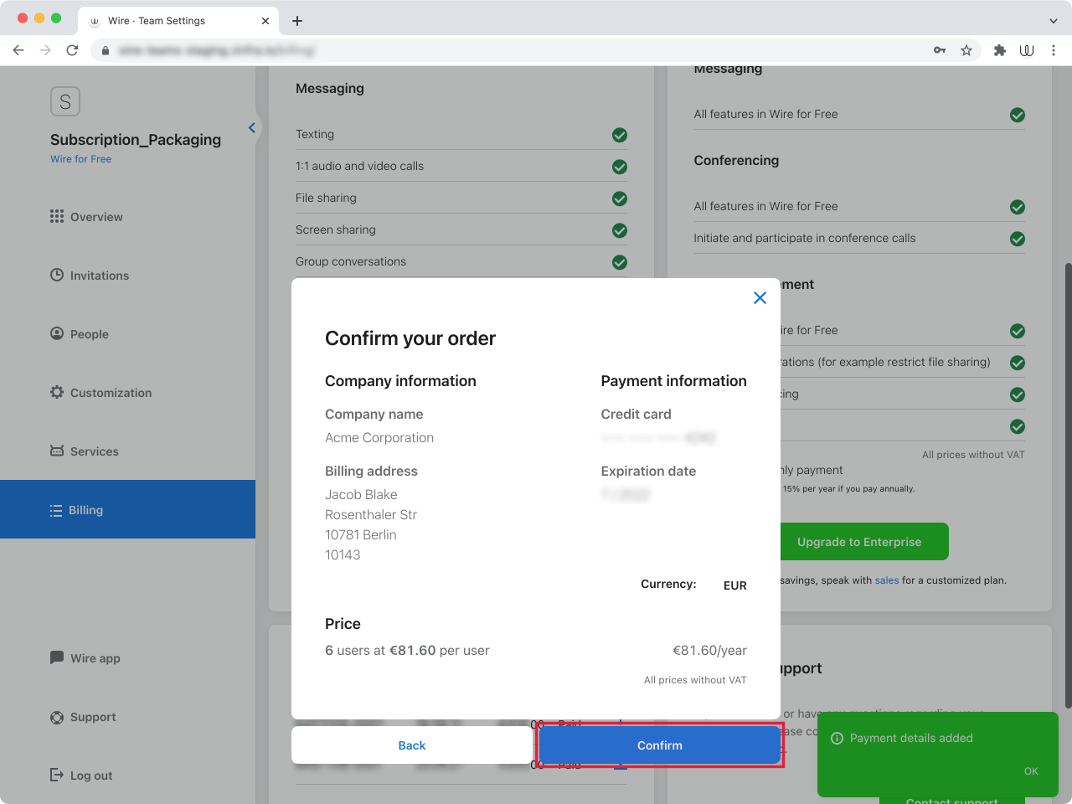The height and width of the screenshot is (804, 1072).
Task: Click the Invitations clock icon
Action: click(x=57, y=275)
